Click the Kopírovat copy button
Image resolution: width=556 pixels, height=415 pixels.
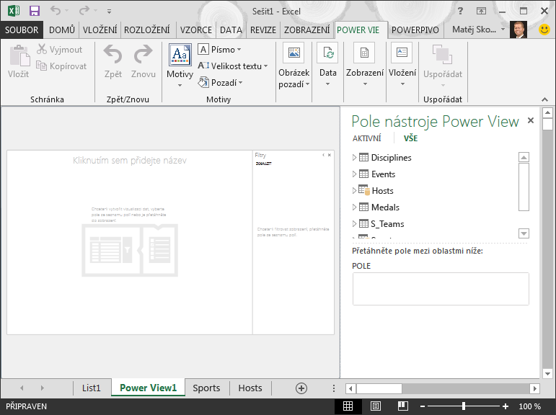coord(61,66)
